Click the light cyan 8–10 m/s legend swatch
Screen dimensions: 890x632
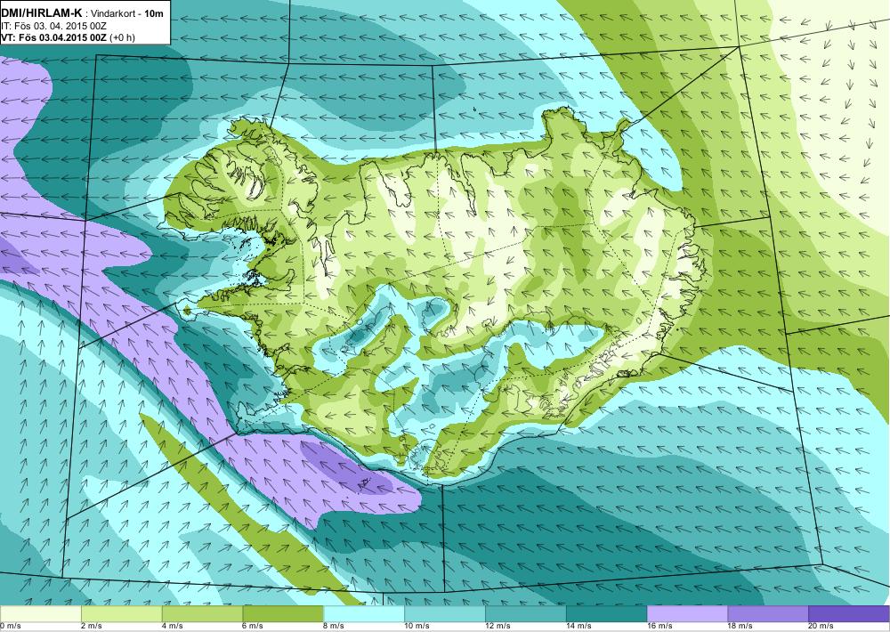364,614
